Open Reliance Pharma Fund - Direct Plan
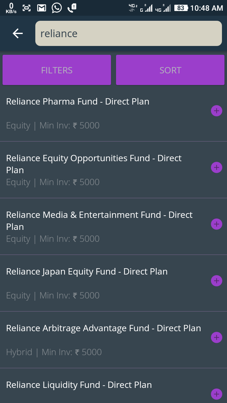This screenshot has height=403, width=227. point(78,102)
